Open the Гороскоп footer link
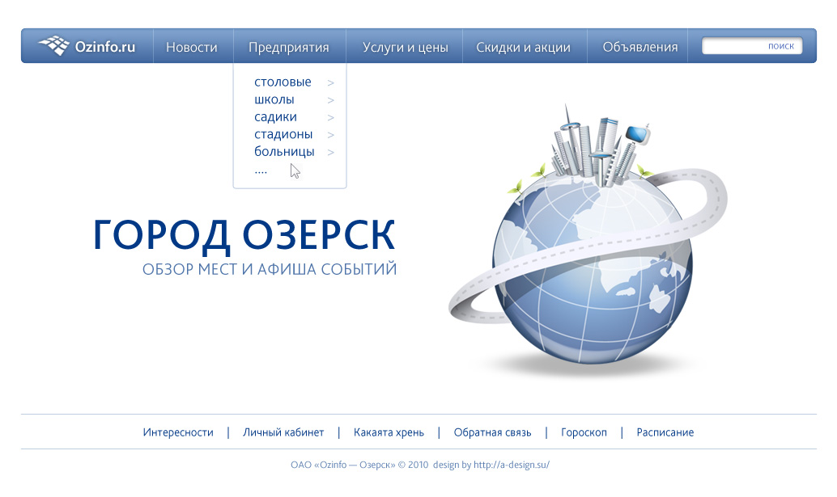This screenshot has height=497, width=837. [x=584, y=432]
